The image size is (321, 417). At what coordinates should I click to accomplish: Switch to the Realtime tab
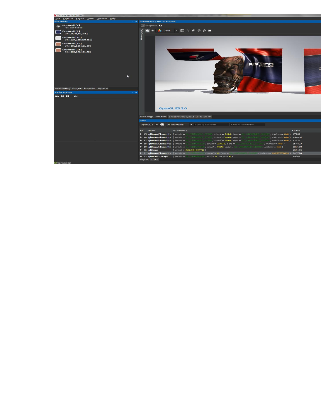point(161,116)
